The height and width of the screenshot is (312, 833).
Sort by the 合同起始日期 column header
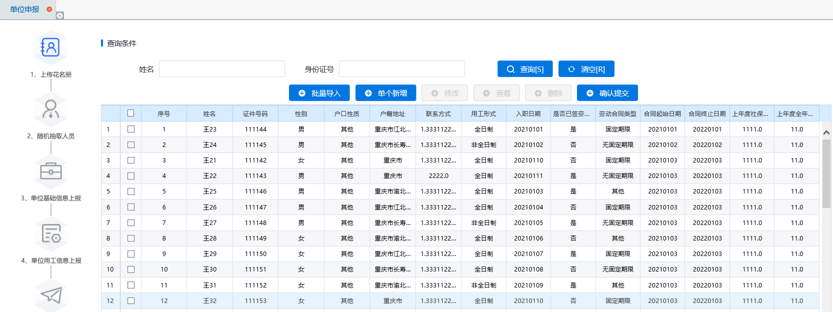pyautogui.click(x=662, y=113)
